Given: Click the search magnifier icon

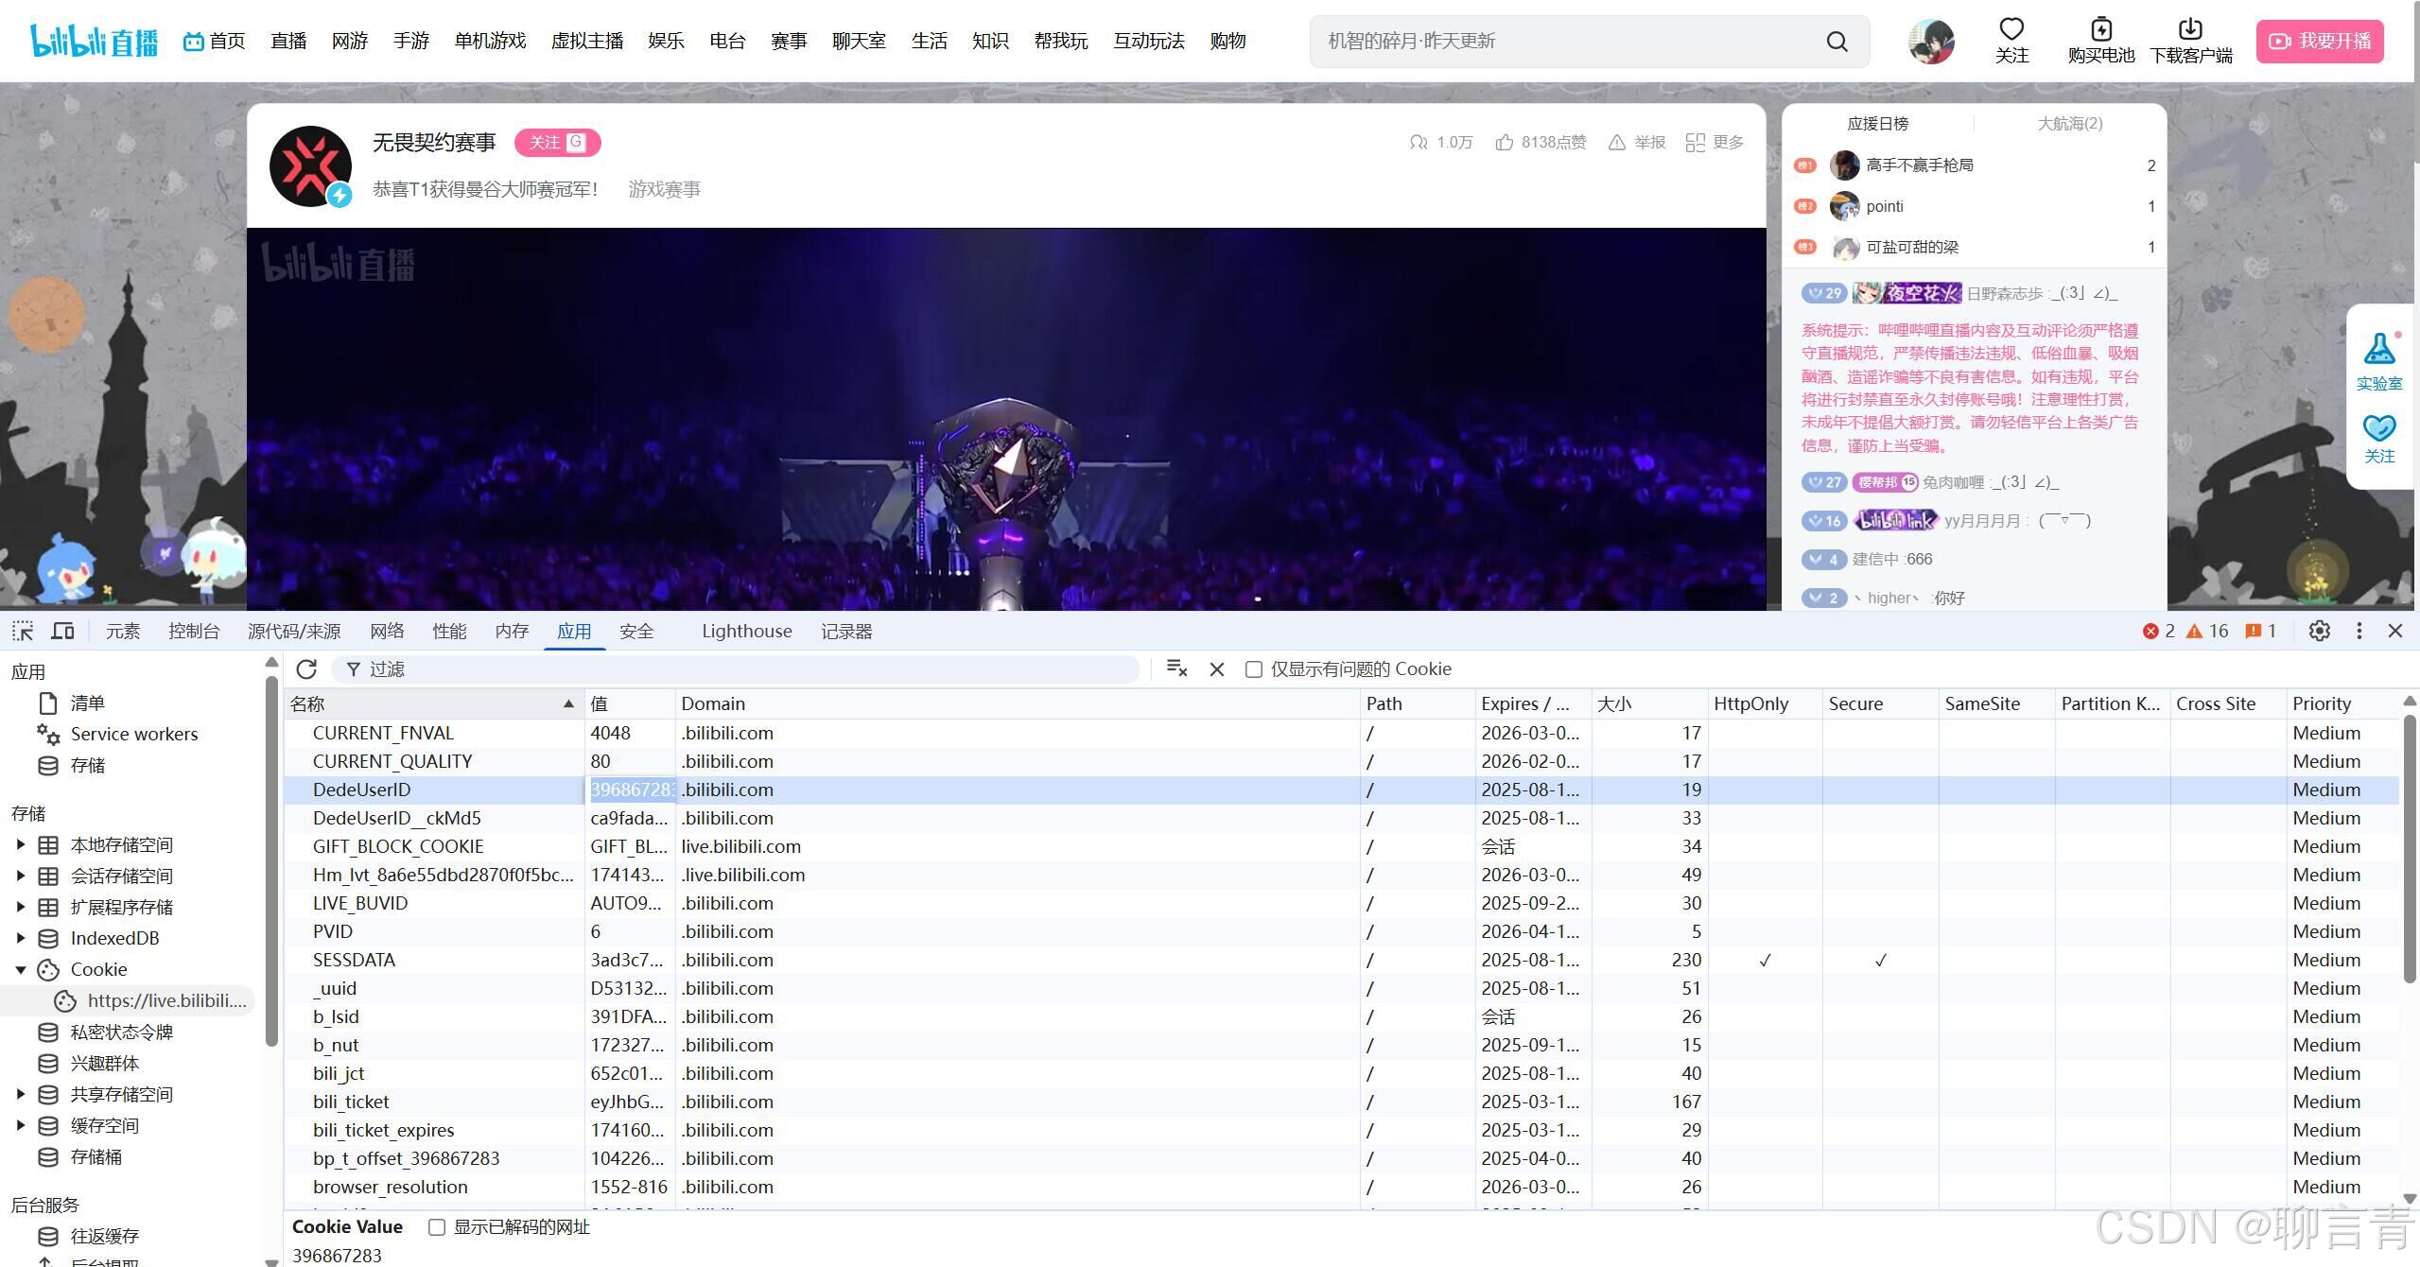Looking at the screenshot, I should tap(1837, 42).
